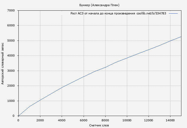This screenshot has width=187, height=128.
Task: Click the 12000 tick on horizontal axis
Action: 149,120
